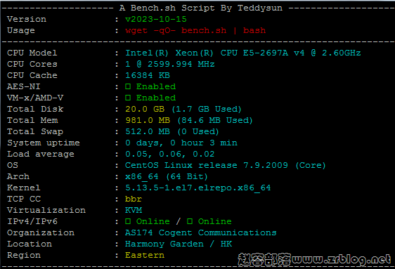Click the 'Organization' label

click(x=41, y=232)
